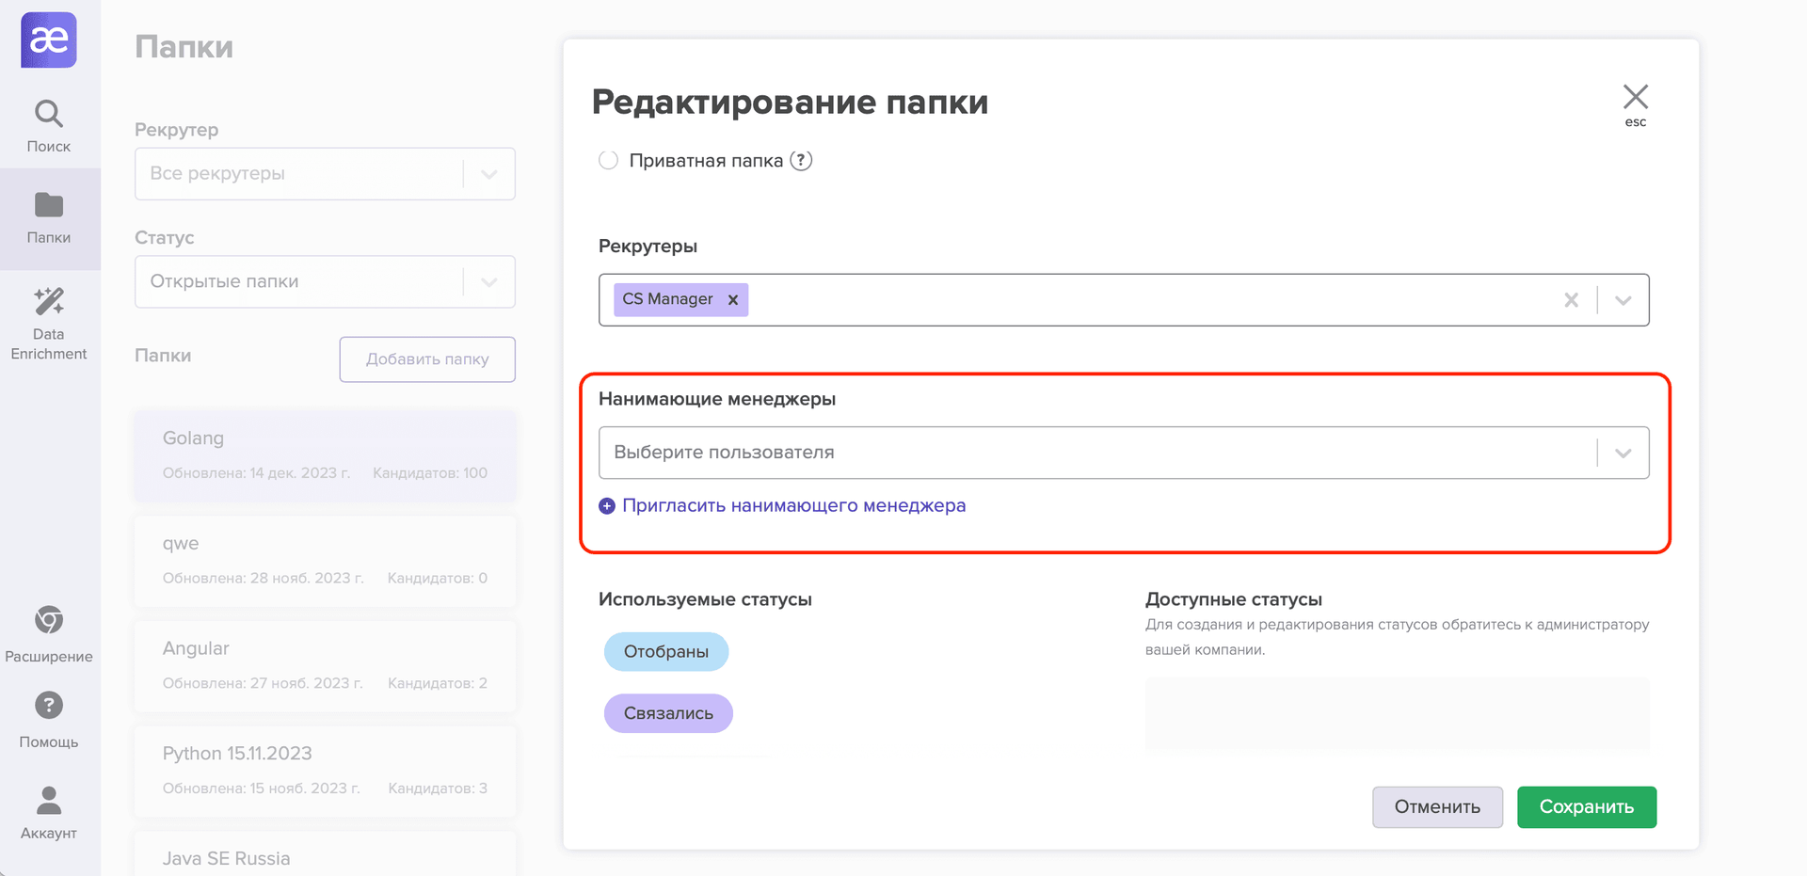Close the folder editing dialog
The image size is (1807, 876).
pos(1635,98)
